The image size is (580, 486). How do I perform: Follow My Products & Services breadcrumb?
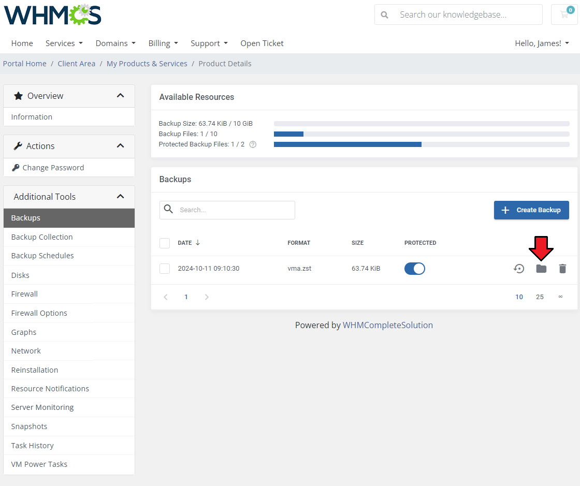click(147, 64)
